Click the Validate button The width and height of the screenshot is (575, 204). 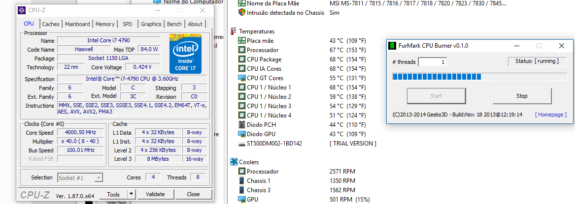(156, 194)
